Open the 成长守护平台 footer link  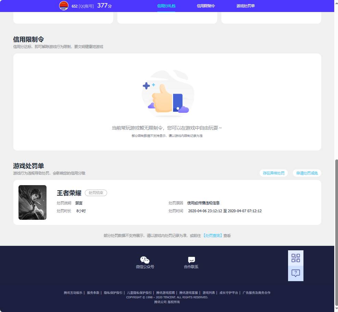[229, 293]
